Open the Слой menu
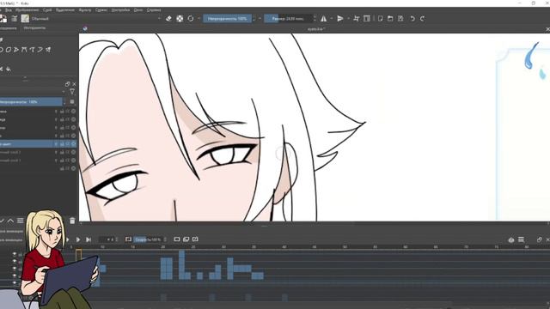Viewport: 550px width, 309px height. point(47,10)
